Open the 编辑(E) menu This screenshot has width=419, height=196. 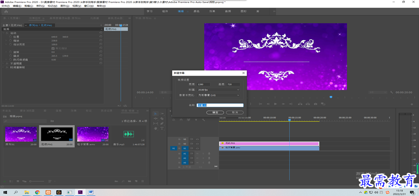(x=17, y=6)
